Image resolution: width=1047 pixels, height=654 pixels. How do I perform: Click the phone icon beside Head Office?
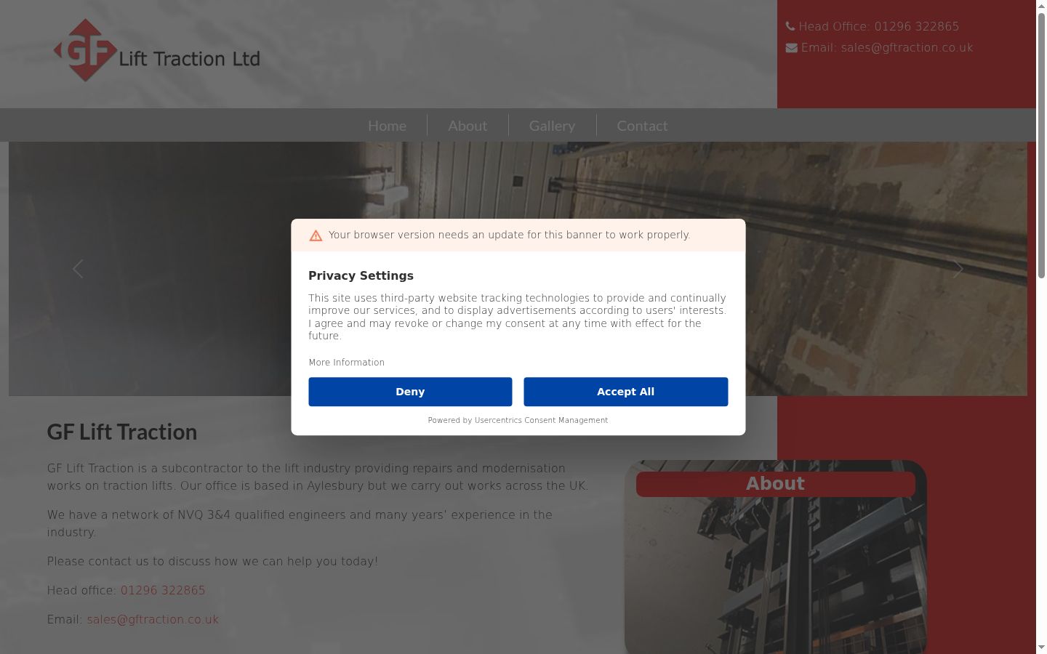(790, 26)
